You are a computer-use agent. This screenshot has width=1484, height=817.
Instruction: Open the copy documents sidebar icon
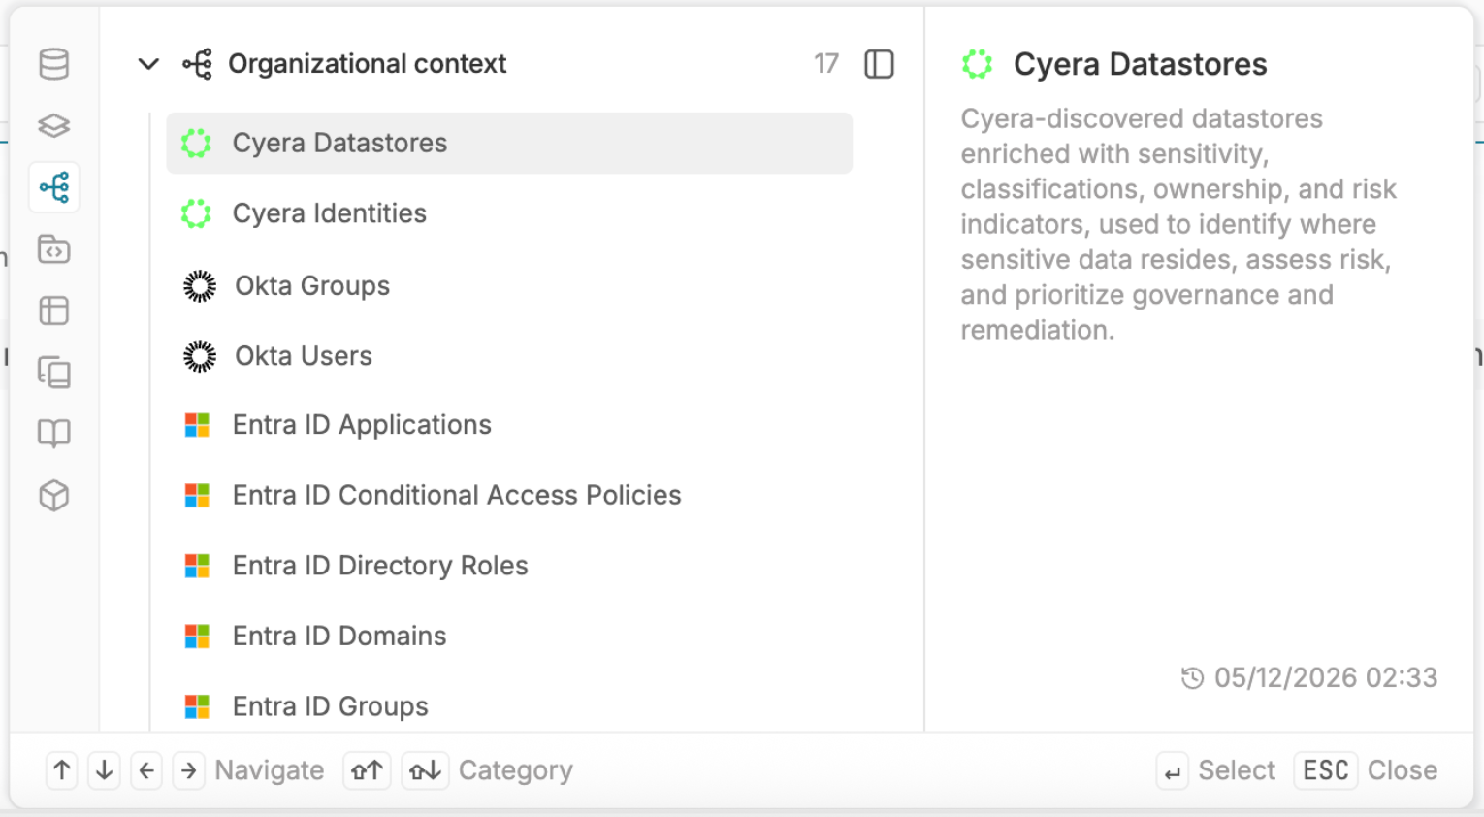coord(54,373)
